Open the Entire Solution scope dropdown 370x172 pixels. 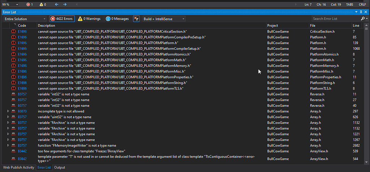tap(25, 19)
